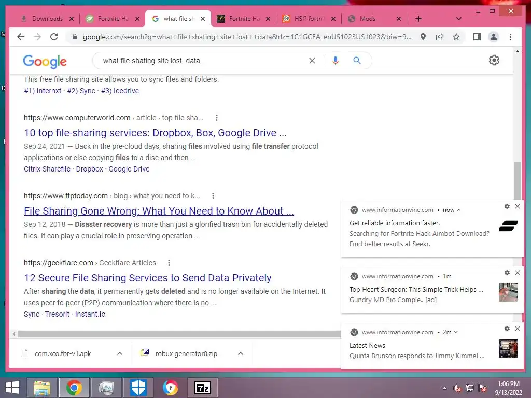Open Windows Security shield on taskbar
531x398 pixels.
[x=138, y=388]
